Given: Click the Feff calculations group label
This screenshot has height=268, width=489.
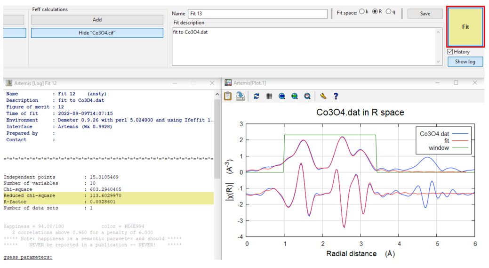Looking at the screenshot, I should [50, 9].
